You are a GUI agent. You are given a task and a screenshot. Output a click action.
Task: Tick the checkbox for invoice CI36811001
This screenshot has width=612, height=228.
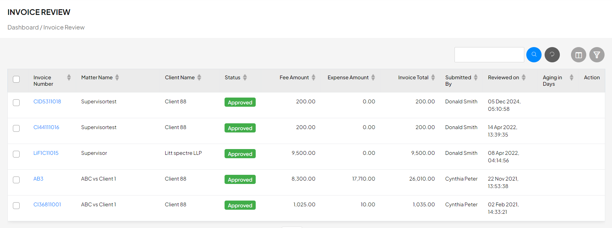click(16, 206)
